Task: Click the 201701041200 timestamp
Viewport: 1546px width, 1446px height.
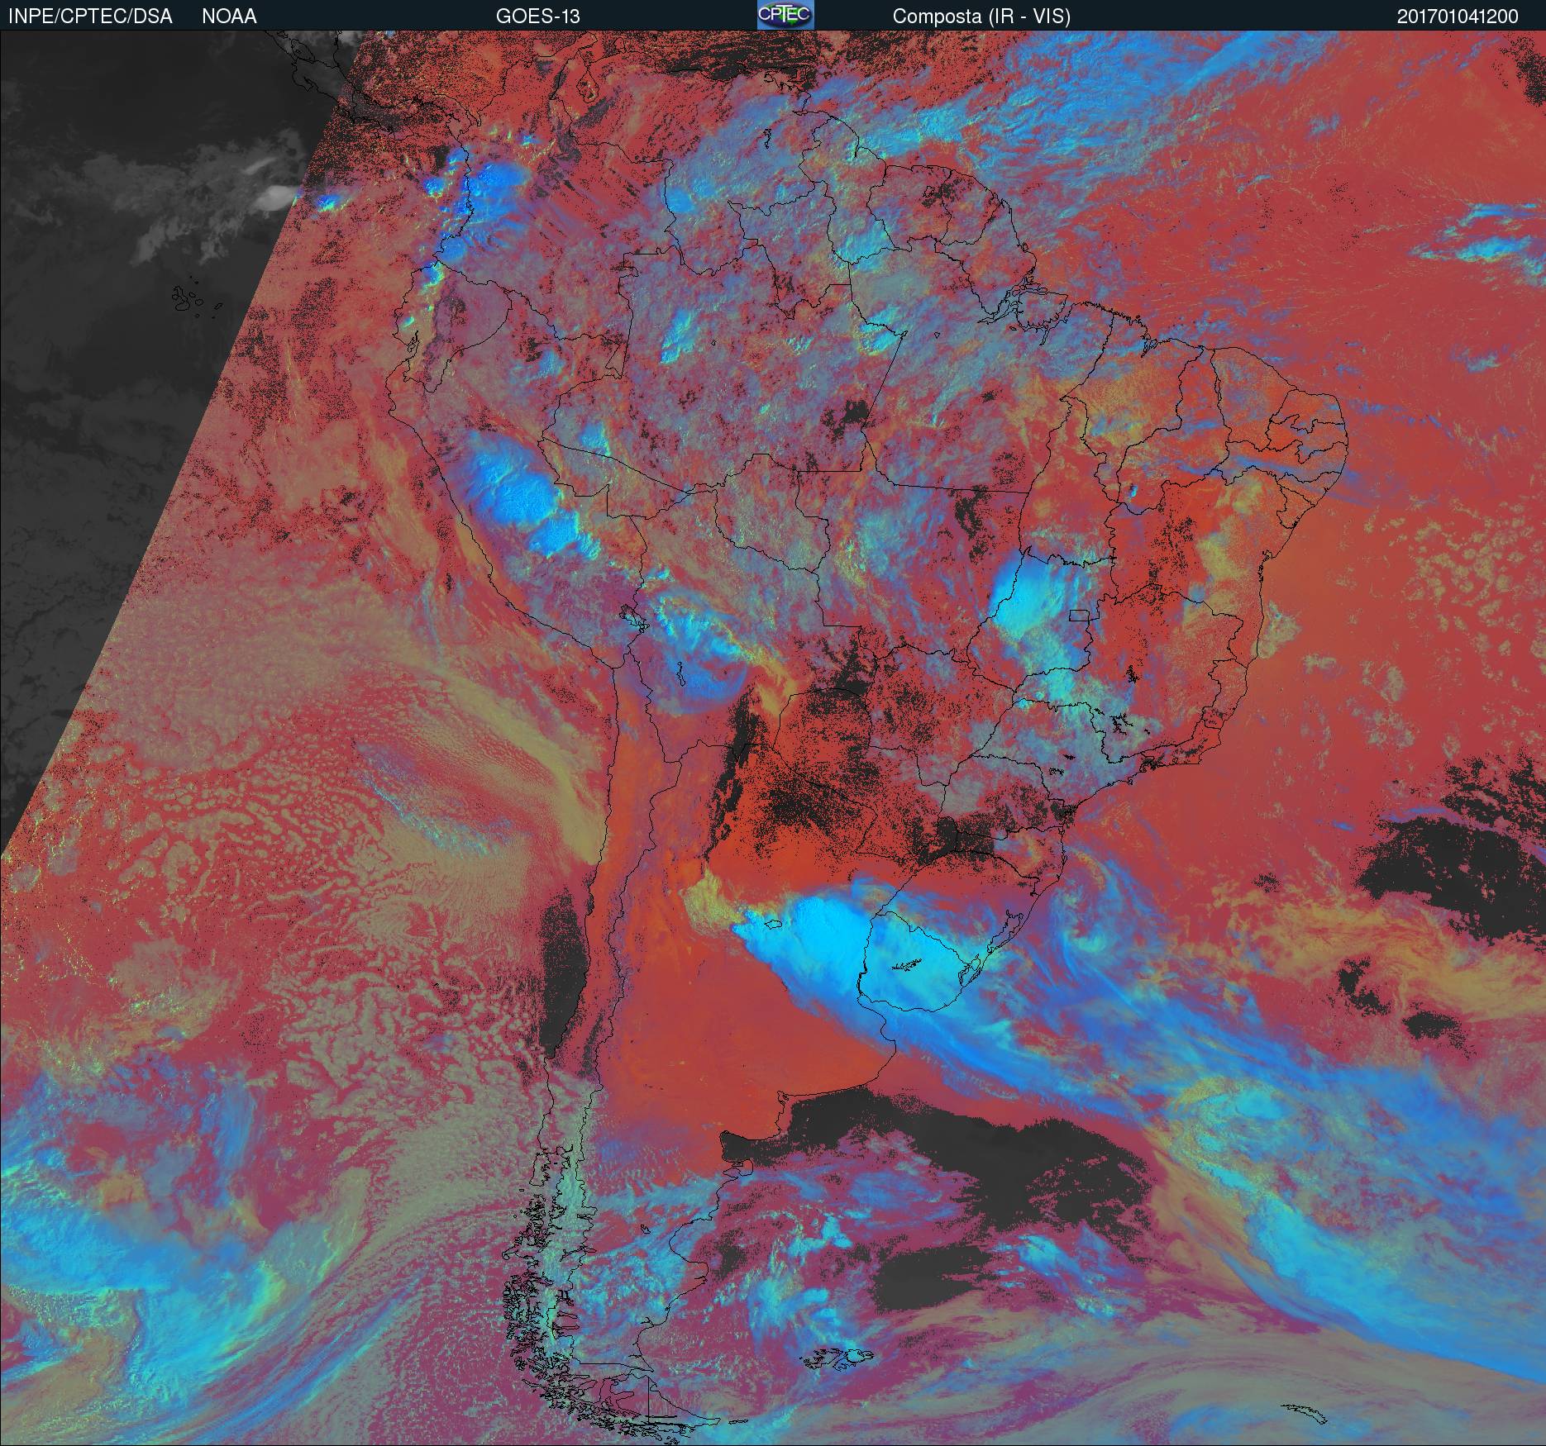Action: coord(1458,17)
